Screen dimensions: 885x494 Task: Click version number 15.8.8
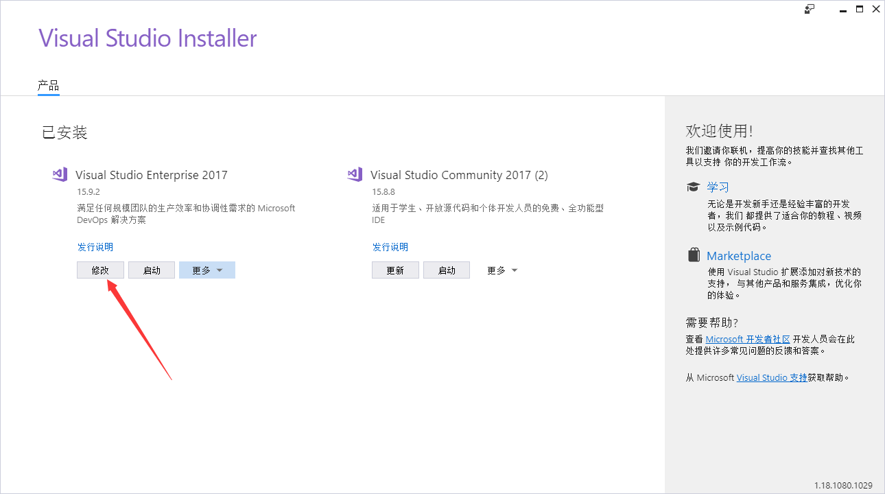(383, 192)
